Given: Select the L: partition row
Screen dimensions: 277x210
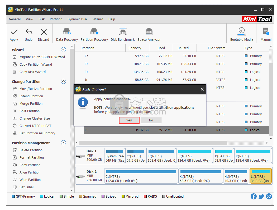Looking at the screenshot, I should pos(176,130).
